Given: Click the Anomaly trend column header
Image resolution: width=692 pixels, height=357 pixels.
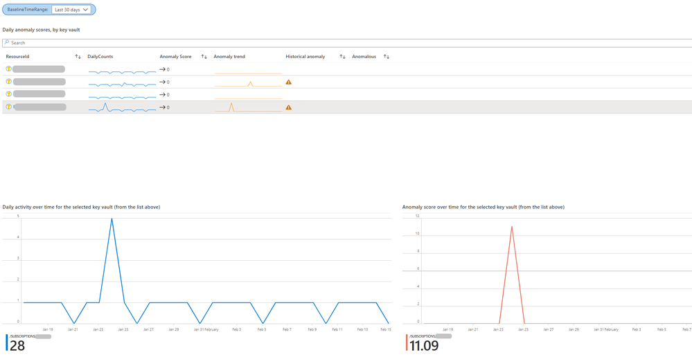Looking at the screenshot, I should [x=229, y=57].
